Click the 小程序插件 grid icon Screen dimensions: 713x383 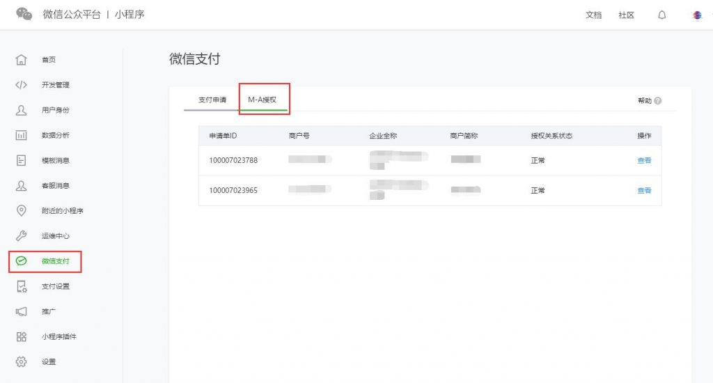[x=22, y=336]
